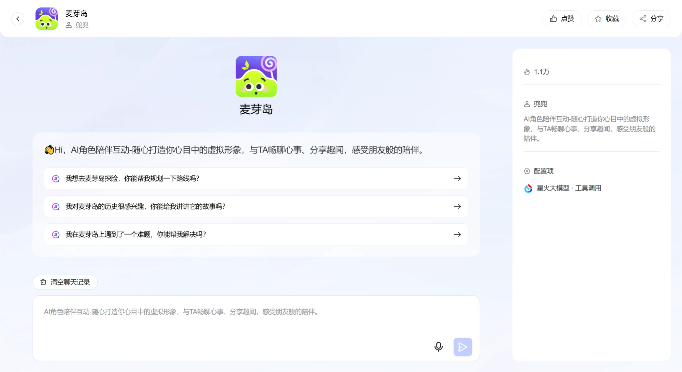Click the star icon beside 收藏
Screen dimensions: 682x372
click(x=598, y=18)
